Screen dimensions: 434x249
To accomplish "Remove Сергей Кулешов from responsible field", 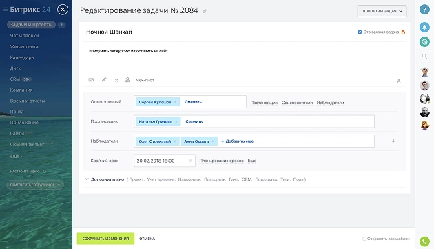I will tap(175, 102).
